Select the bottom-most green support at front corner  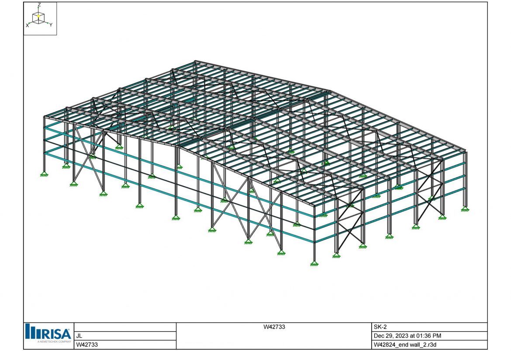coord(314,263)
